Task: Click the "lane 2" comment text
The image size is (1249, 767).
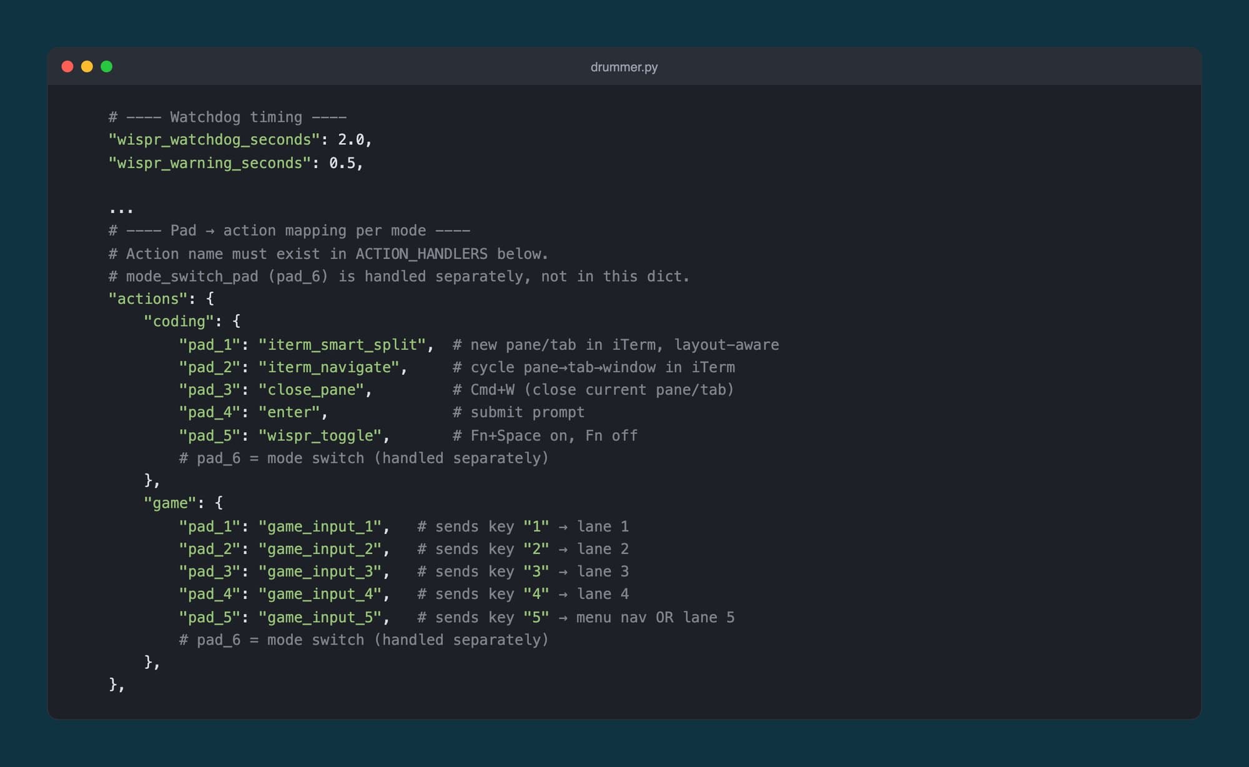Action: pyautogui.click(x=603, y=549)
